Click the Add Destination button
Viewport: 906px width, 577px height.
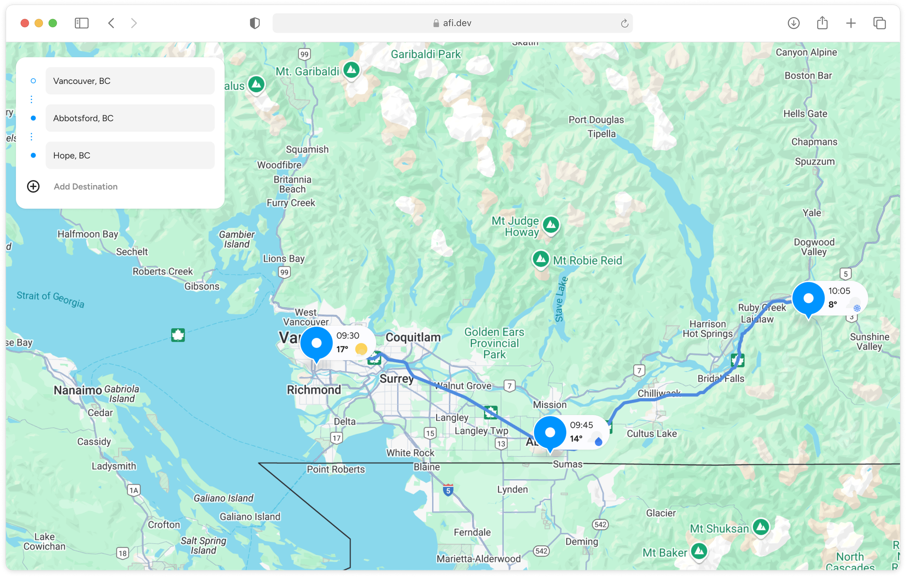86,186
